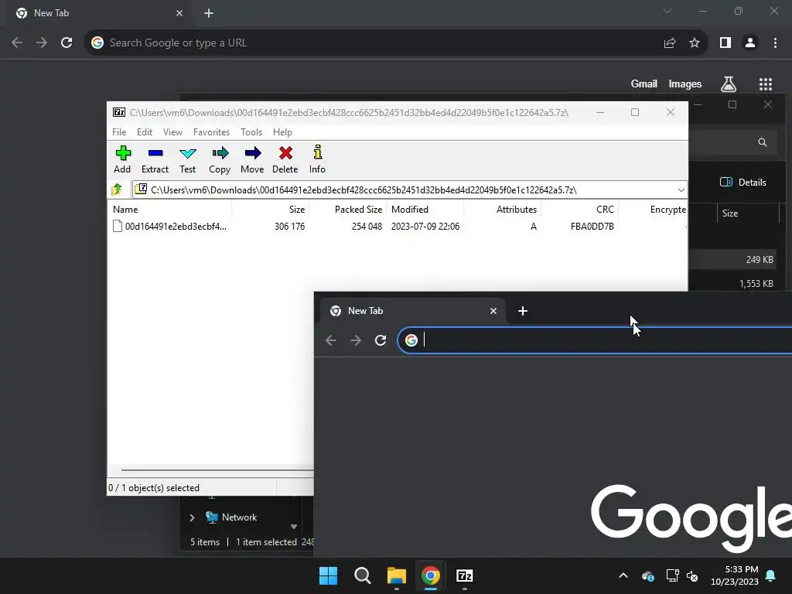Open taskbar Search

point(362,575)
